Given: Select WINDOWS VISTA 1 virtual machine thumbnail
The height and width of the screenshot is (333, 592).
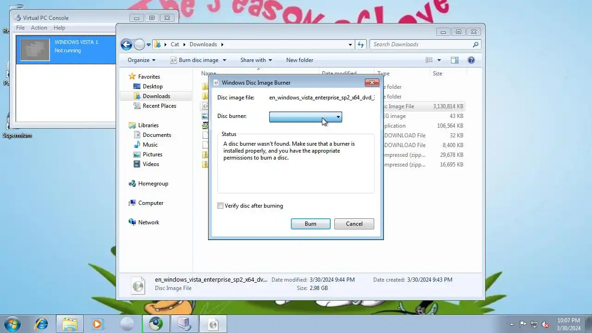Looking at the screenshot, I should coord(35,50).
